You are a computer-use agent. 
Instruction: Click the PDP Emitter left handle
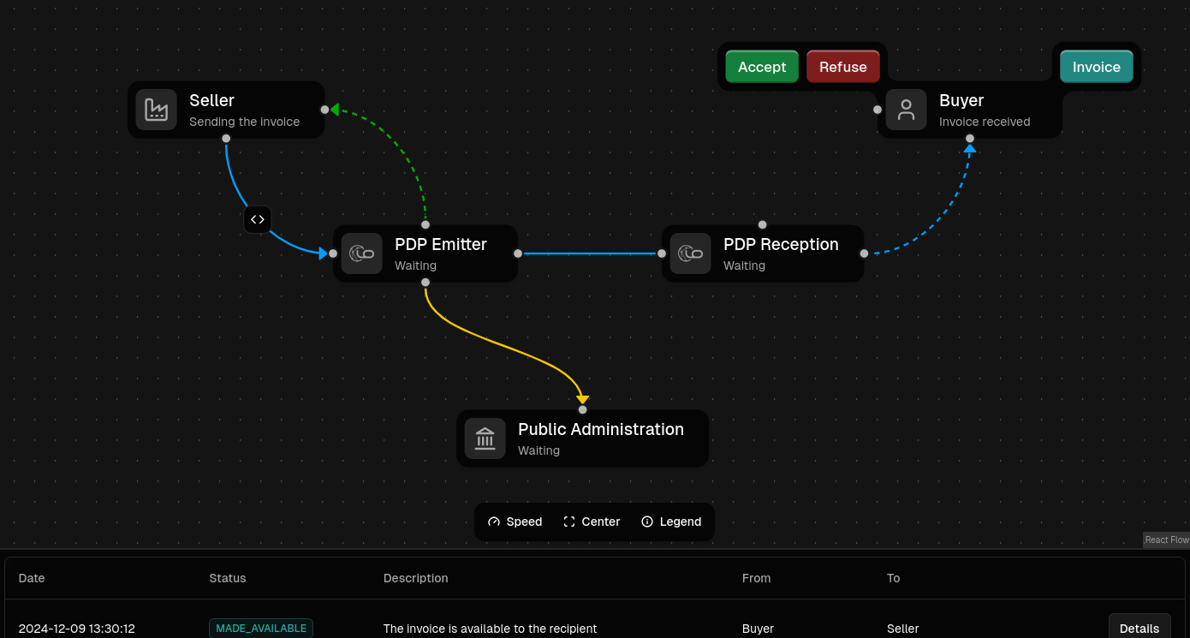[333, 253]
